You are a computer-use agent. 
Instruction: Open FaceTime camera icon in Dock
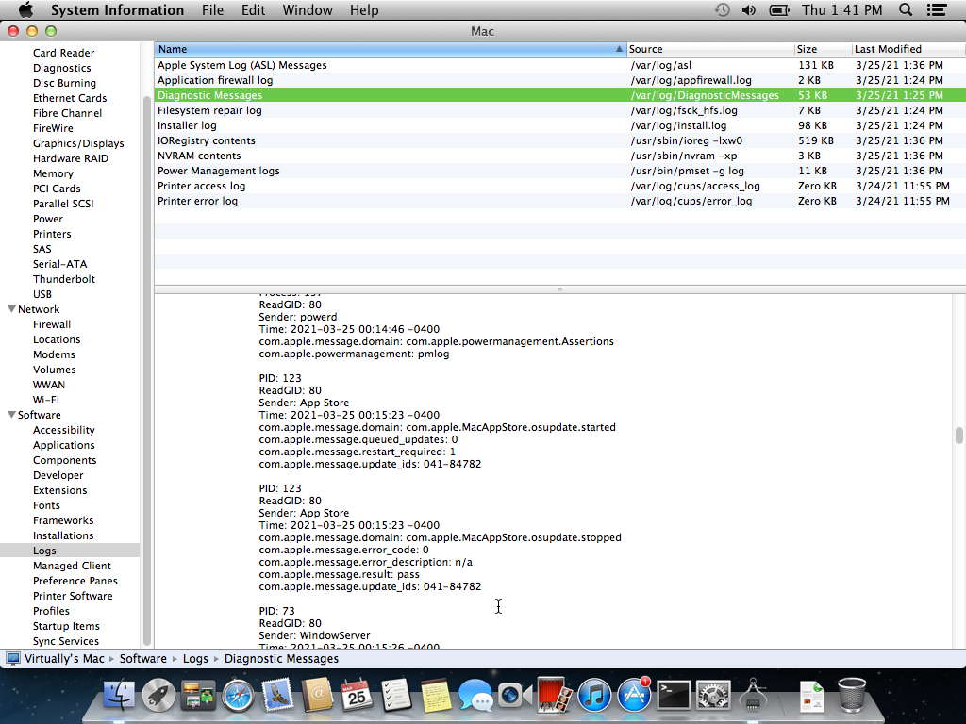click(514, 695)
